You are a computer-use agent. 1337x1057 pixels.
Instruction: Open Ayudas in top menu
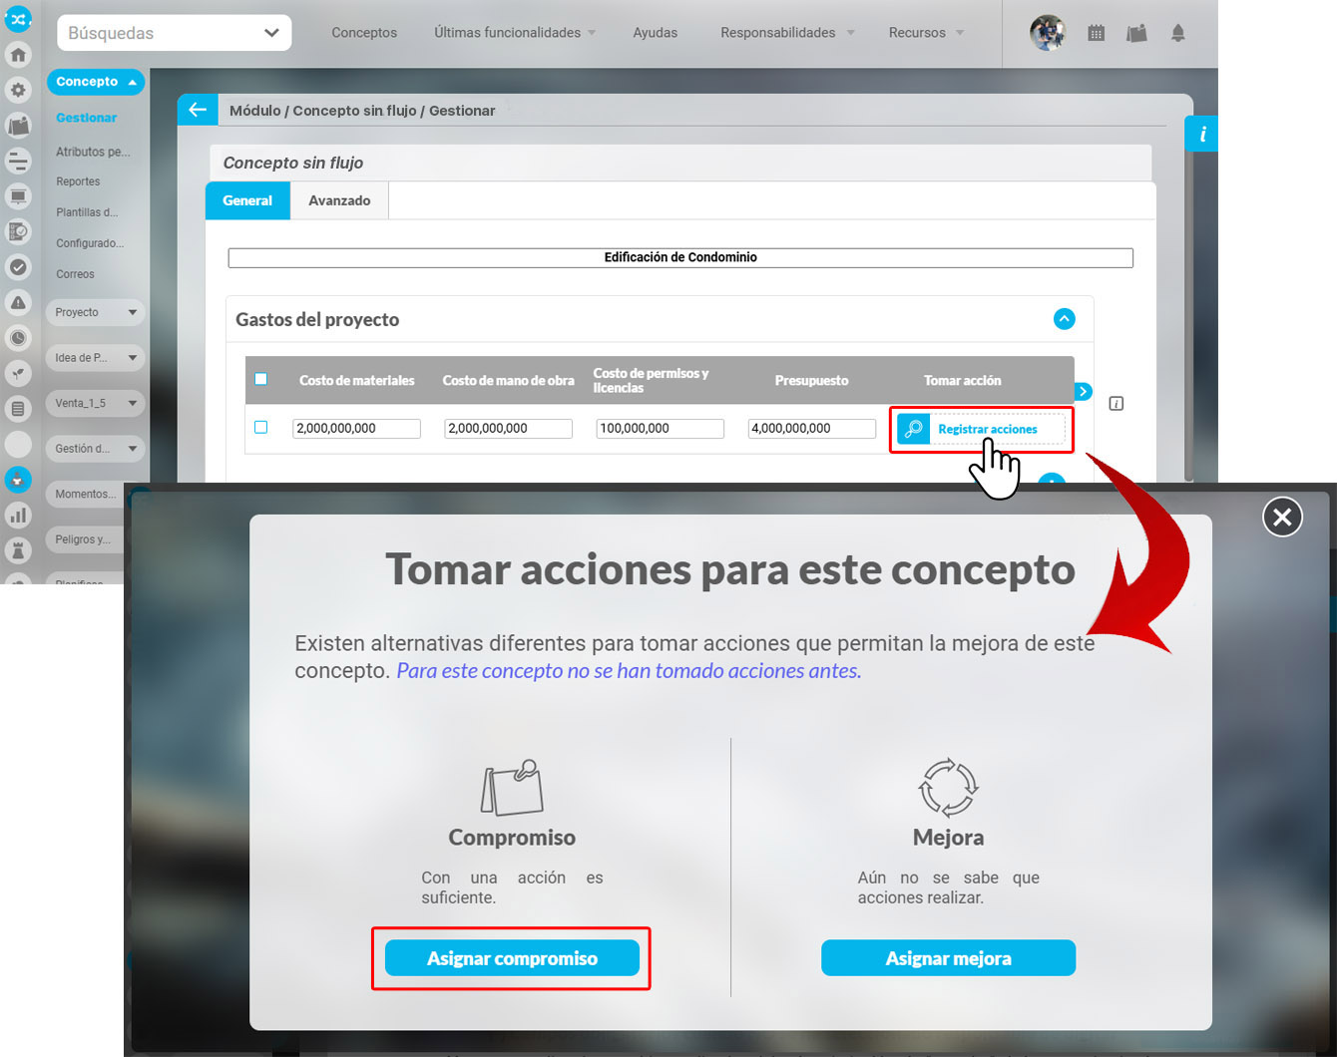pos(656,33)
